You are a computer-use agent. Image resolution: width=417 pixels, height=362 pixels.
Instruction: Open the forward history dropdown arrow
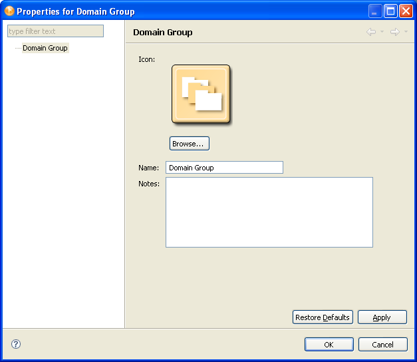pos(406,32)
